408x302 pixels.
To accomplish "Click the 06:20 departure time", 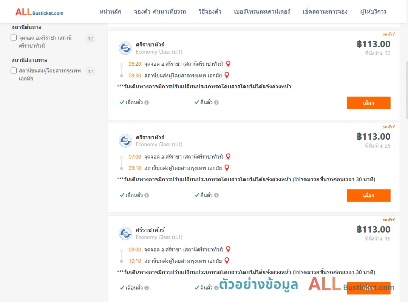I will coord(134,64).
